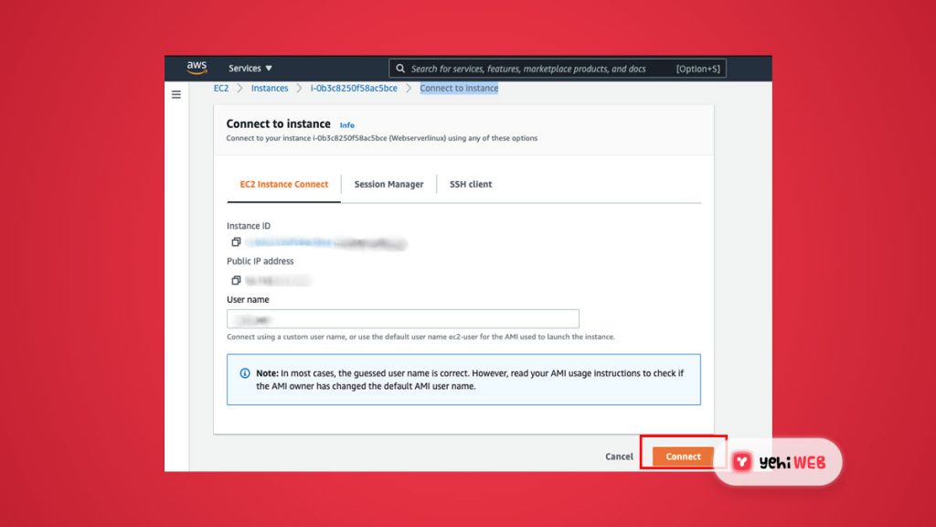Open instance i-0b3c8250f58ac5bce breadcrumb

pos(354,89)
